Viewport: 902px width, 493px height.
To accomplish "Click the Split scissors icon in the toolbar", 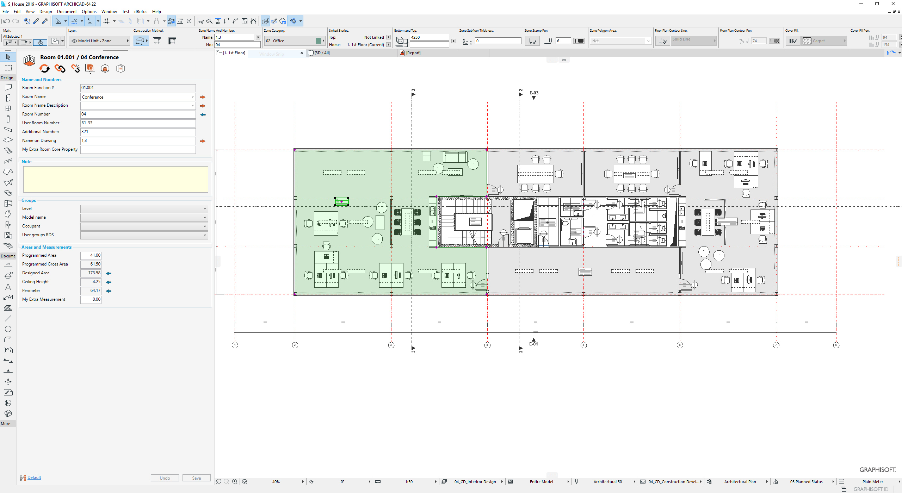I will (200, 21).
